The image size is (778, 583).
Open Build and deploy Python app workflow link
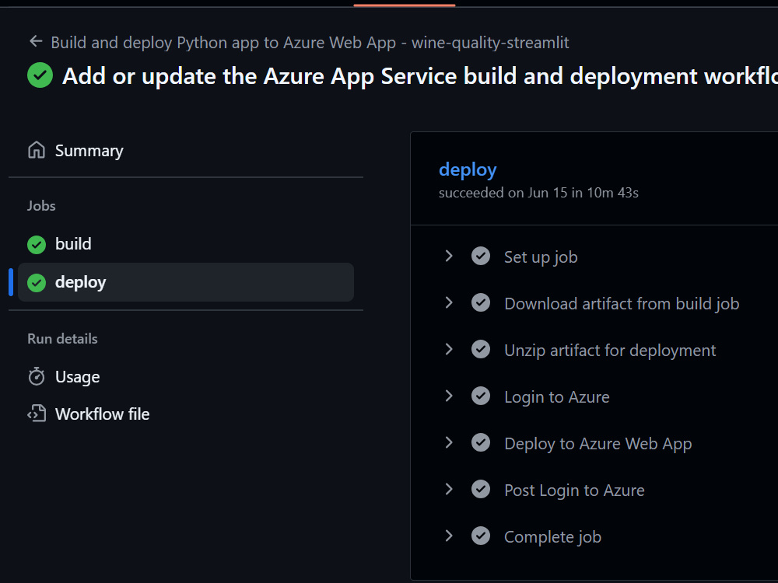[x=310, y=43]
